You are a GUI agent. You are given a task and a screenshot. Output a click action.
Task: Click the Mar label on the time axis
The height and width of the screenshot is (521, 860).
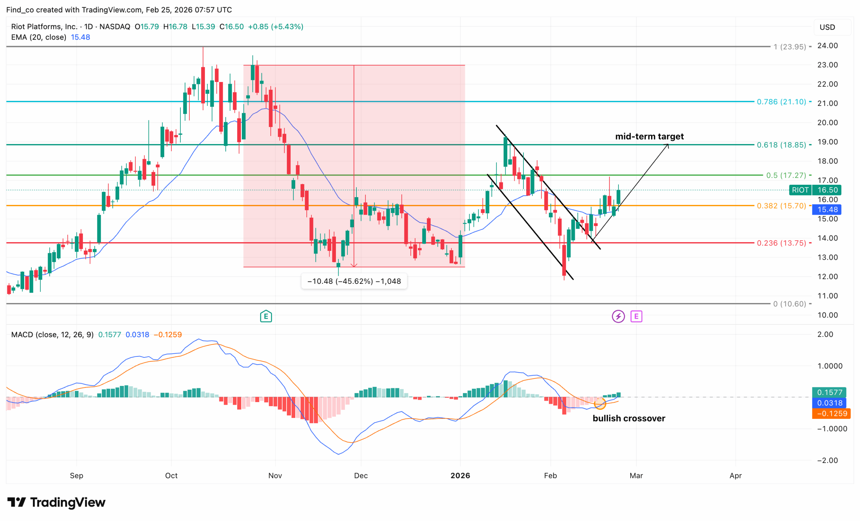pos(636,476)
